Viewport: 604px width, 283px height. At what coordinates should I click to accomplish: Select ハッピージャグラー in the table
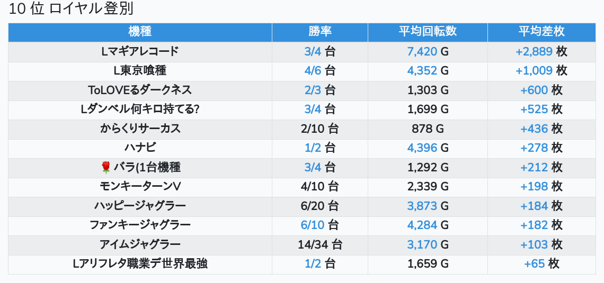pos(140,205)
